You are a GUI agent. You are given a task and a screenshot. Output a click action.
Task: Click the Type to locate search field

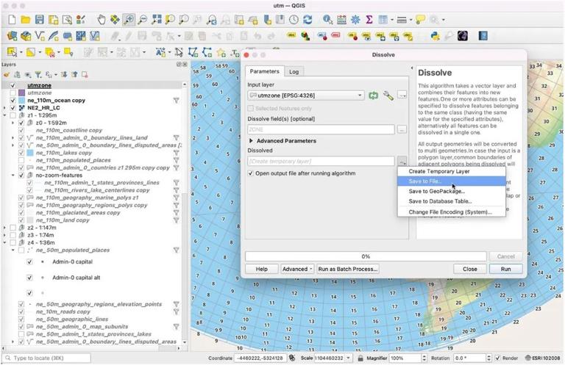point(47,358)
